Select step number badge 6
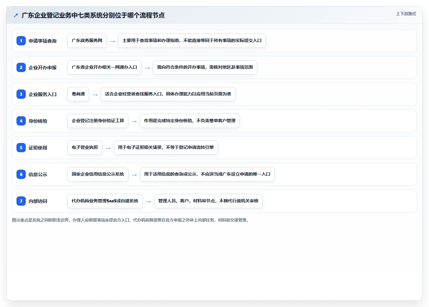 tap(21, 174)
